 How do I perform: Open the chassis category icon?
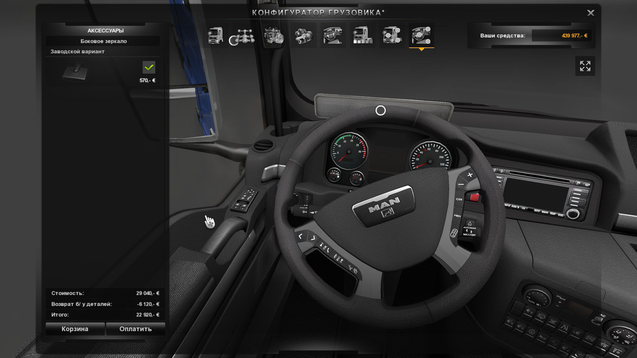click(242, 35)
